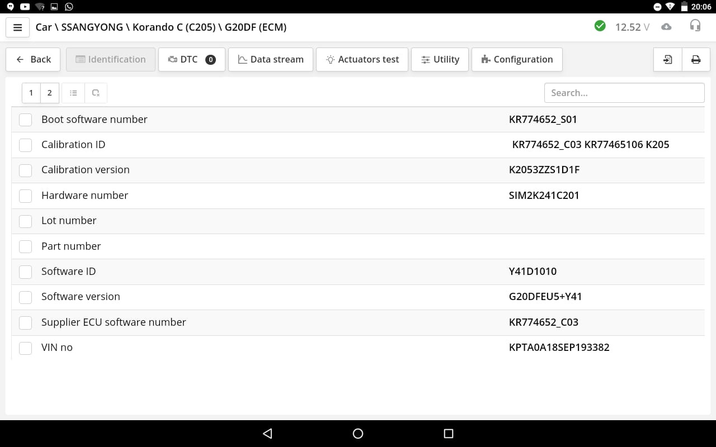Click the green connection status checkmark
The height and width of the screenshot is (447, 716).
click(600, 26)
